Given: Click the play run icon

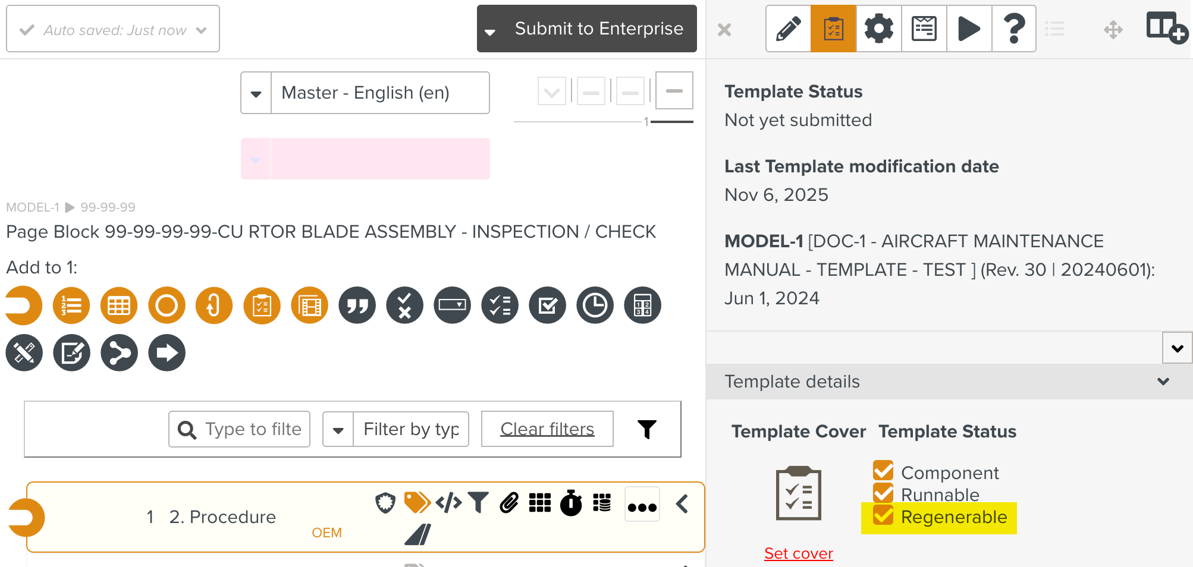Looking at the screenshot, I should (x=969, y=29).
